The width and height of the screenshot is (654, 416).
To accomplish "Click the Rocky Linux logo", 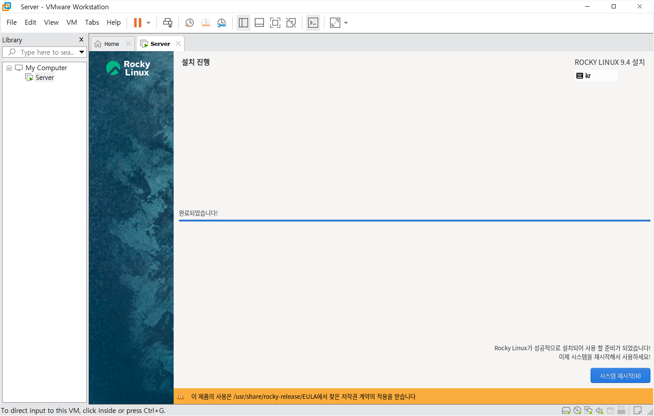I will point(128,68).
